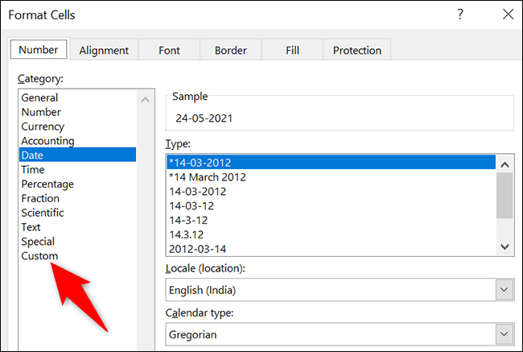This screenshot has width=523, height=352.
Task: Select the Accounting category
Action: click(47, 141)
